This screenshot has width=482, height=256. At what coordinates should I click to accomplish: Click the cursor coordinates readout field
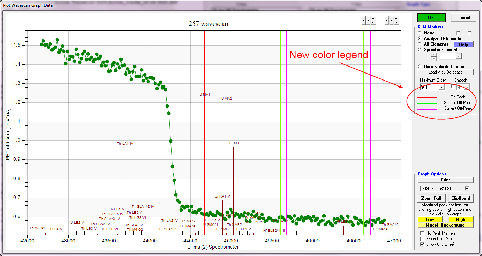440,188
